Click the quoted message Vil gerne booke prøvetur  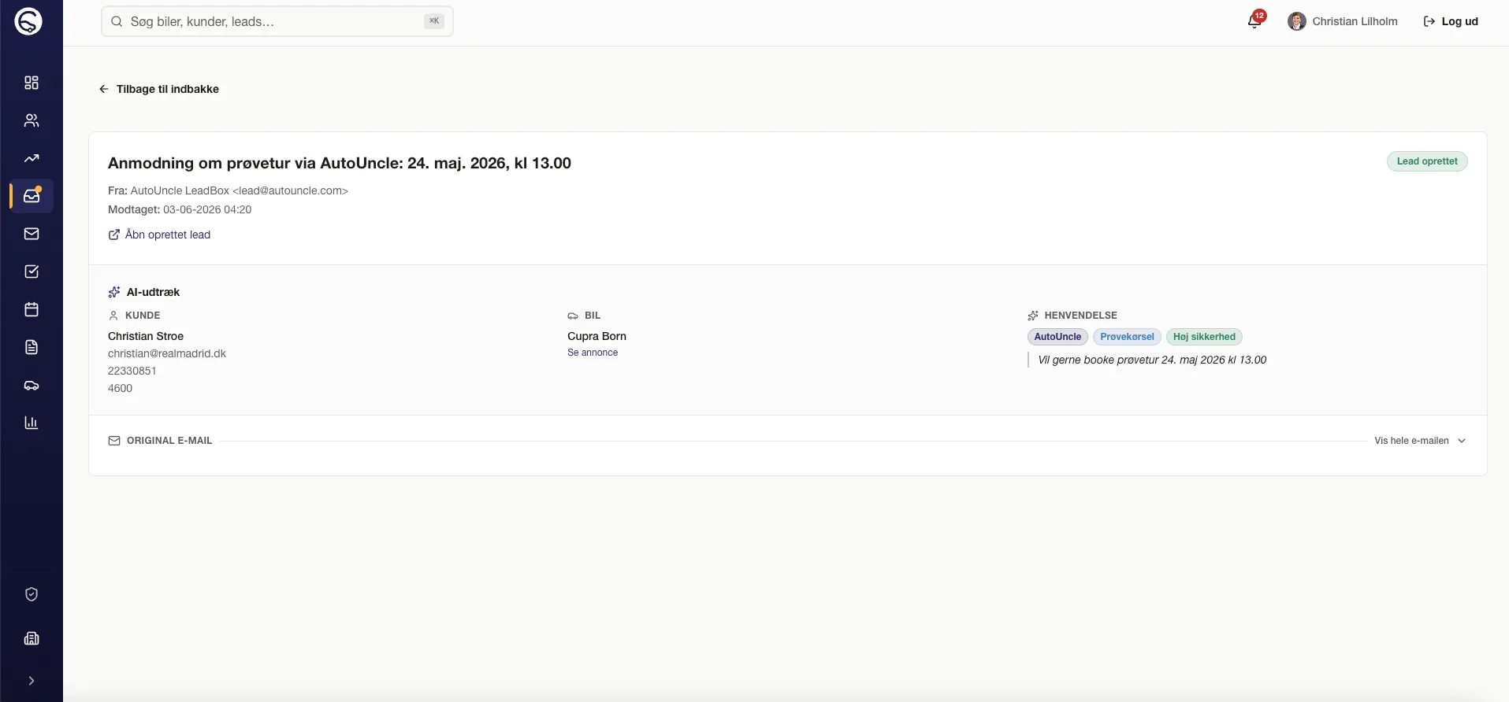click(x=1152, y=360)
